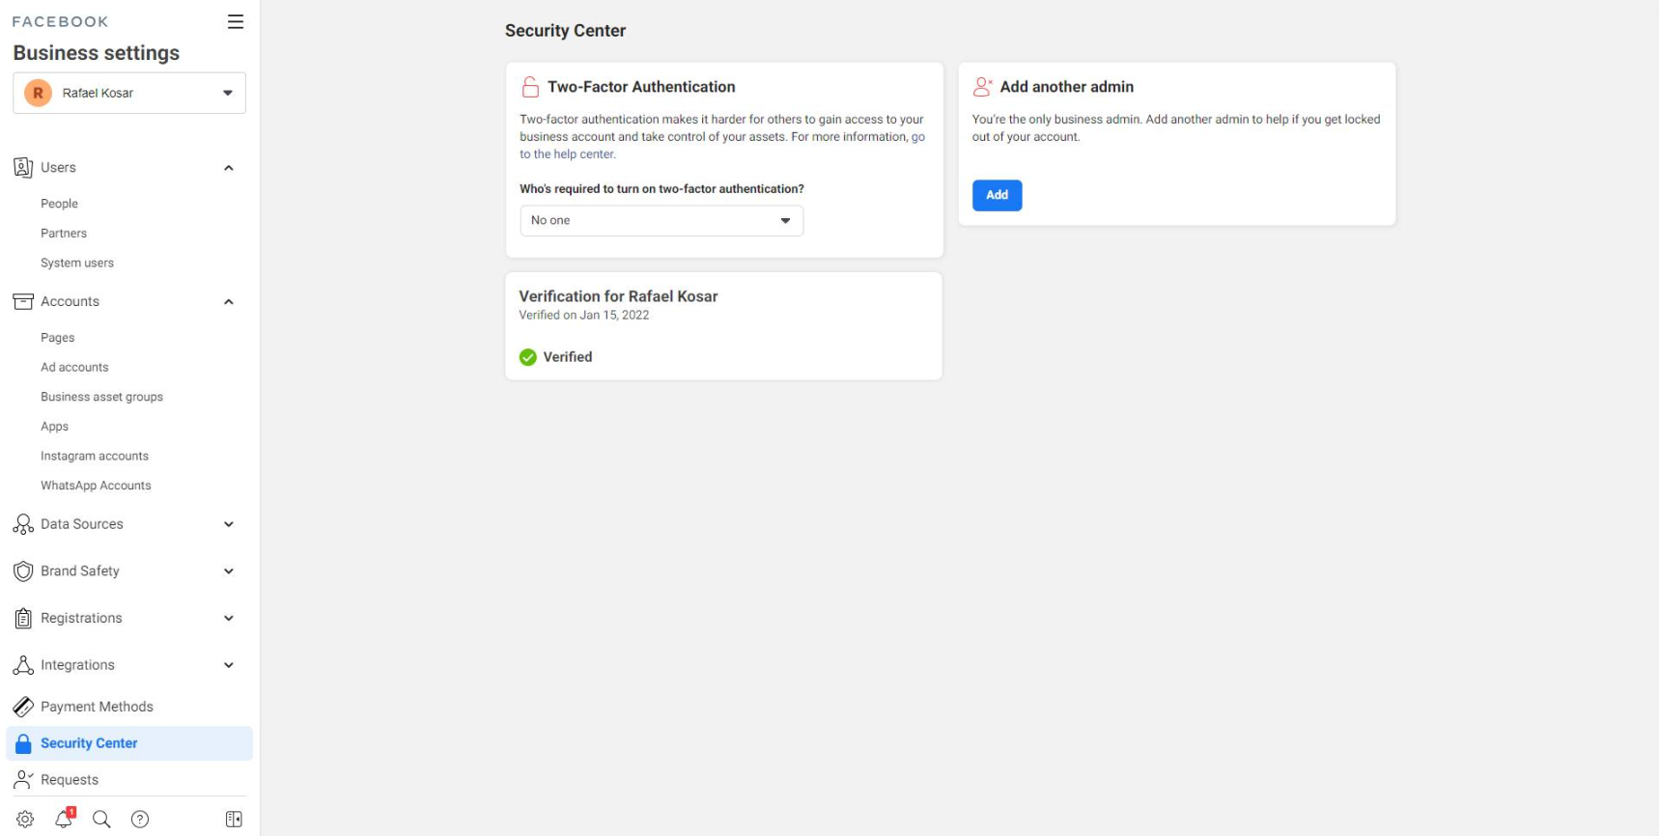Click the Payment Methods card icon
The image size is (1659, 836).
click(x=23, y=707)
